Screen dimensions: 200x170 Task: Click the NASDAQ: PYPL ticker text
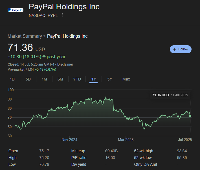43,15
